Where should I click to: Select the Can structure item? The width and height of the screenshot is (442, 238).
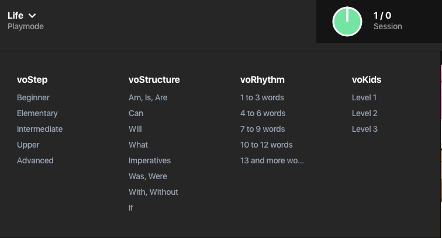click(136, 113)
